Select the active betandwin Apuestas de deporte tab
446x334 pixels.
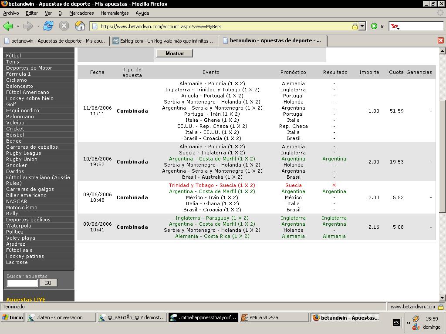pyautogui.click(x=274, y=40)
